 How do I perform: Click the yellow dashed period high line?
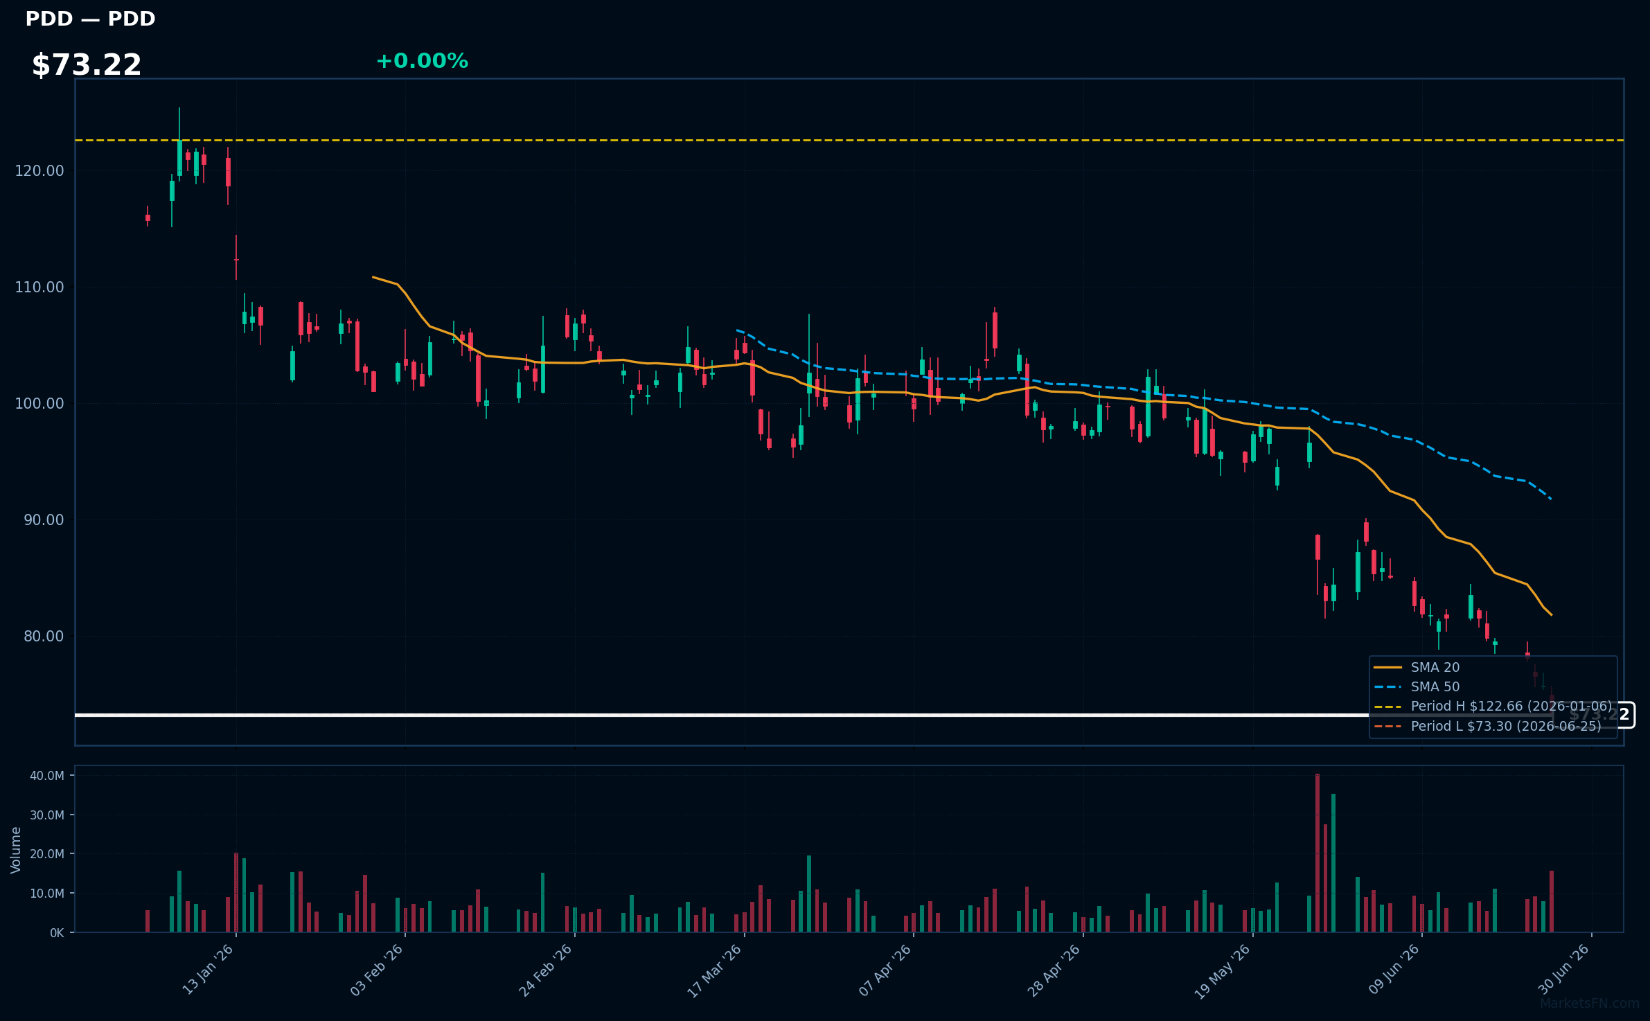coord(849,141)
